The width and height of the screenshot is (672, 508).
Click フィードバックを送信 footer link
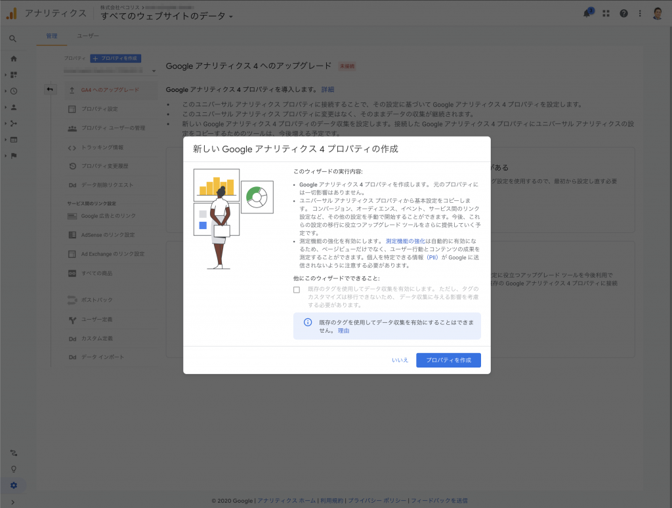pyautogui.click(x=439, y=501)
